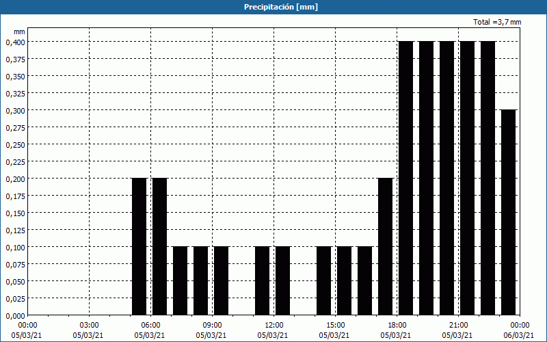Image resolution: width=547 pixels, height=342 pixels.
Task: Select the 0,050 y-axis label
Action: [15, 282]
